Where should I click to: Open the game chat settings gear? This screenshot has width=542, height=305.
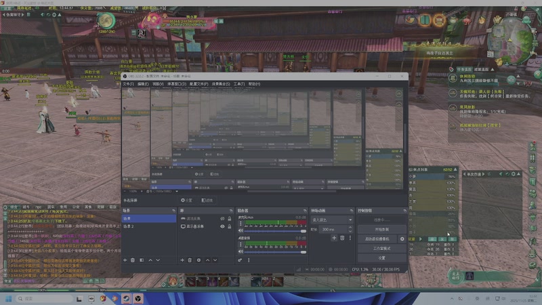5,207
